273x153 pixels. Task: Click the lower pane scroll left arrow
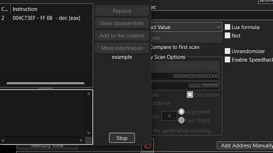(3, 140)
